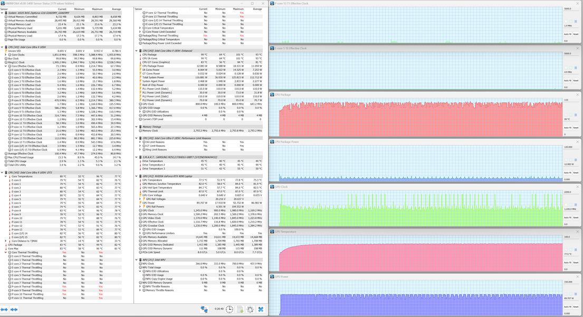
Task: Click the log file icon with green plus
Action: (240, 310)
